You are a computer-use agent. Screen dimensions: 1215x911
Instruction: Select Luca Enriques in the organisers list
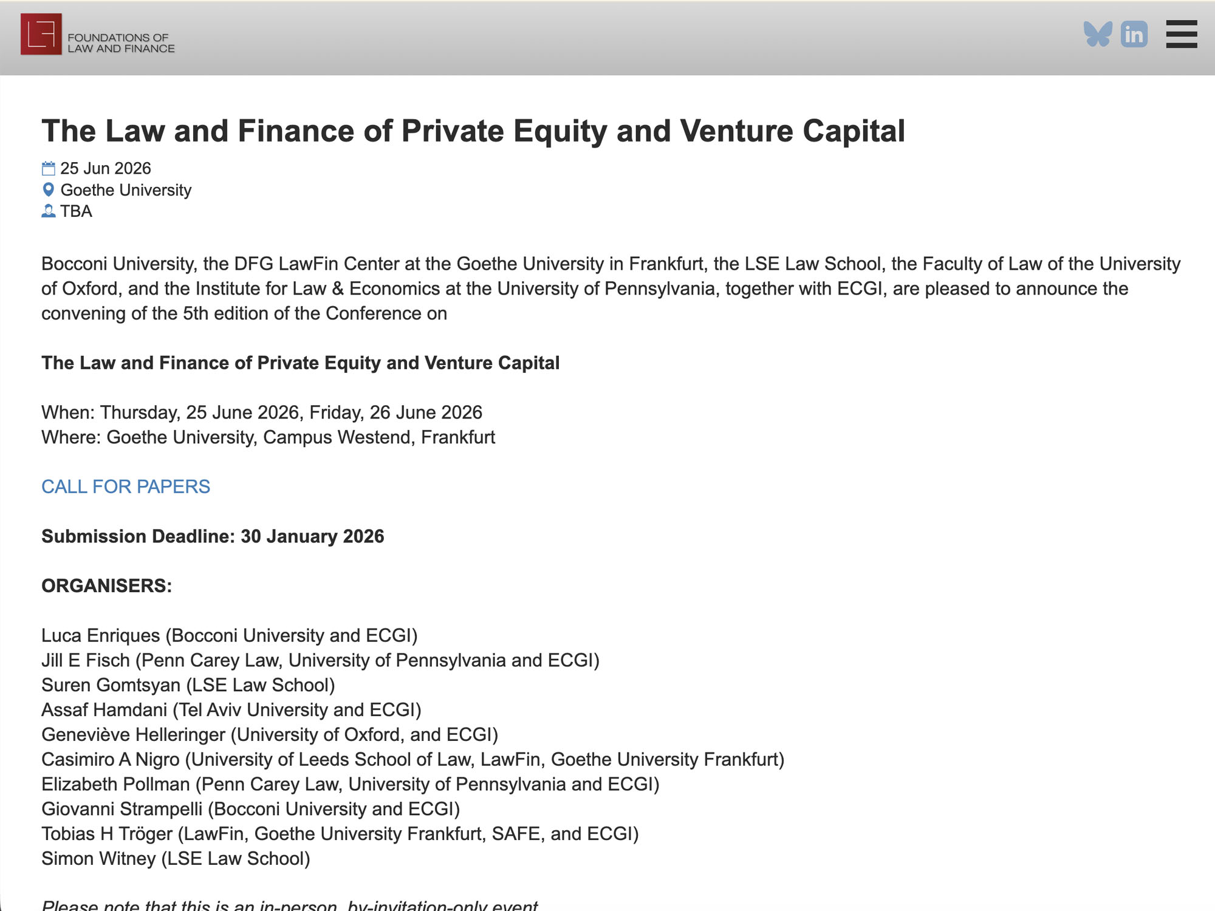(230, 635)
